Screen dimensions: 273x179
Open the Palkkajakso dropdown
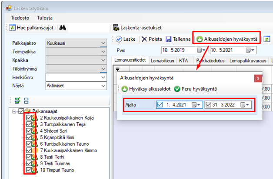tap(103, 43)
